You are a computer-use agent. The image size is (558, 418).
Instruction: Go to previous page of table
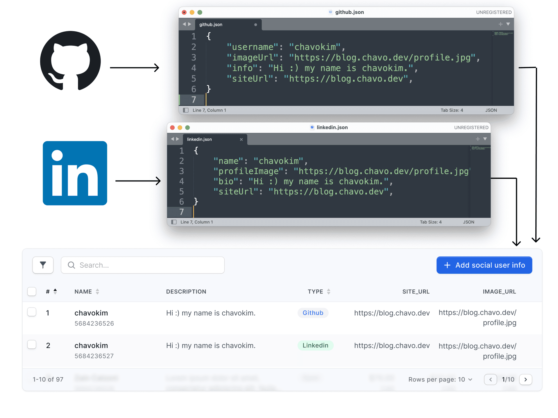(491, 379)
